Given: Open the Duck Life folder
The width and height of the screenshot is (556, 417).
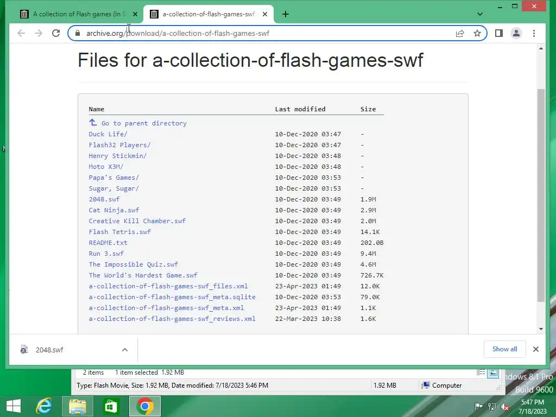Looking at the screenshot, I should [x=108, y=134].
